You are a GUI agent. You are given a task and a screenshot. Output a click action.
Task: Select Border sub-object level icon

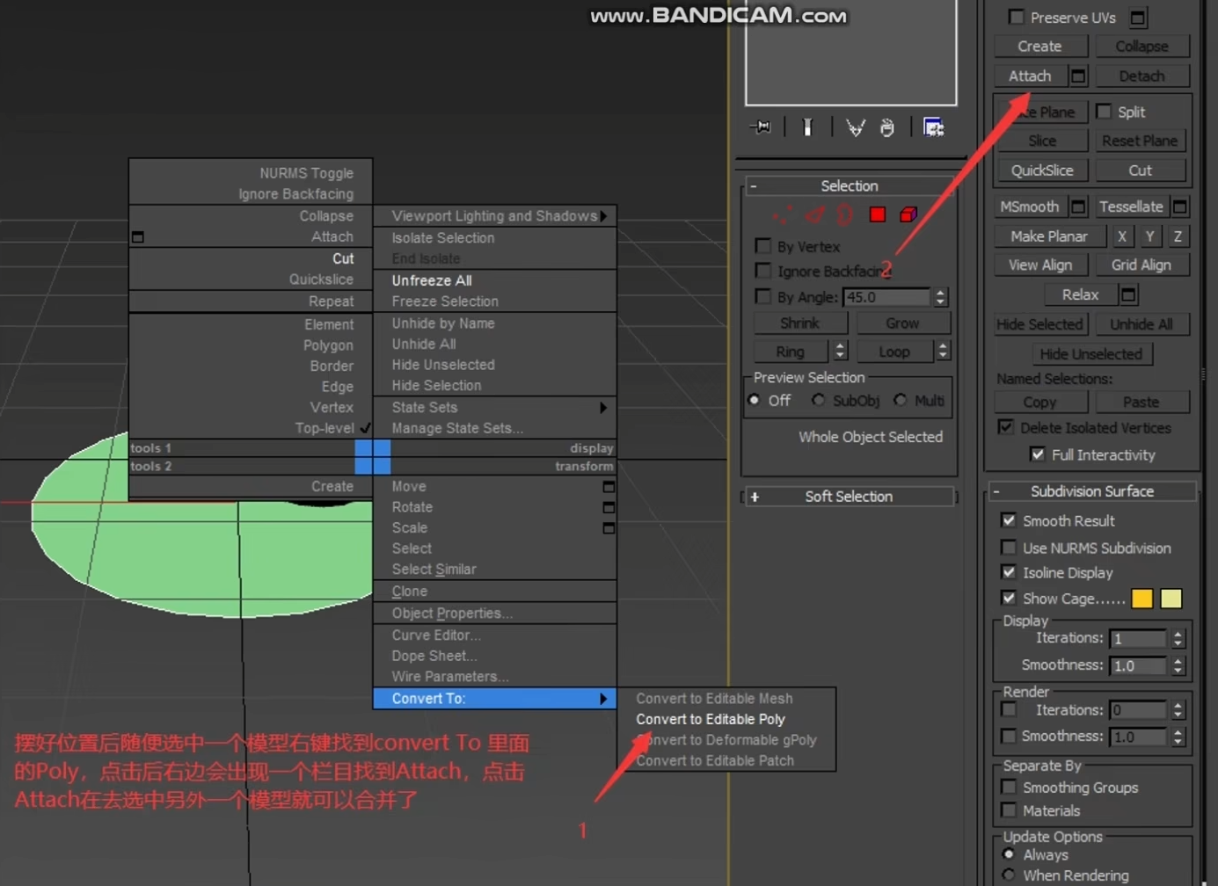click(x=845, y=214)
